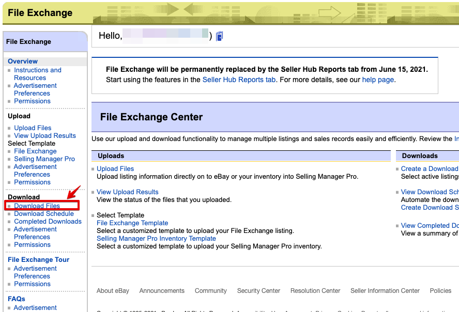Click View Upload Results in the Uploads panel
The height and width of the screenshot is (312, 459).
coord(127,192)
